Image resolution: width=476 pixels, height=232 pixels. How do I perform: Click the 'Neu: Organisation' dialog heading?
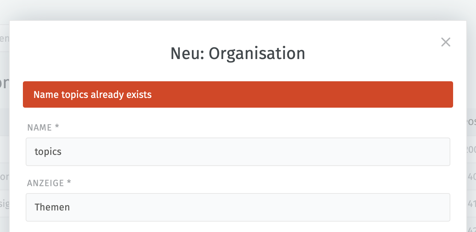tap(238, 53)
